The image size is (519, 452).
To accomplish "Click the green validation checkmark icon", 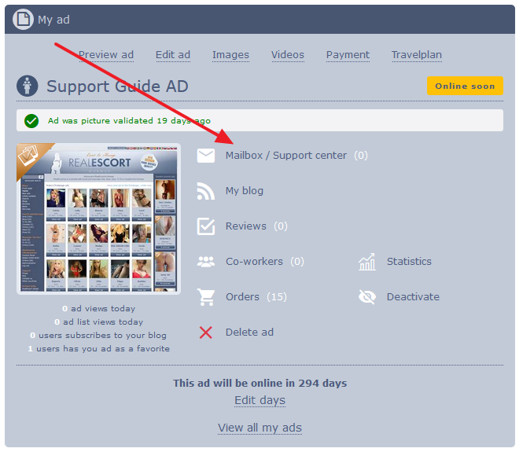I will [x=31, y=121].
